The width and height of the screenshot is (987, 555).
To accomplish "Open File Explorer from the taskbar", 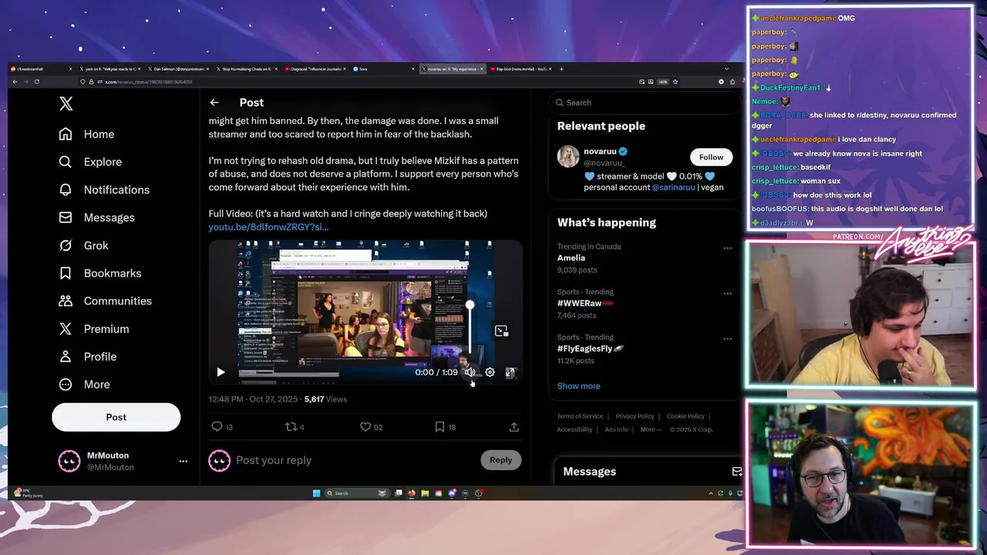I will [x=425, y=493].
